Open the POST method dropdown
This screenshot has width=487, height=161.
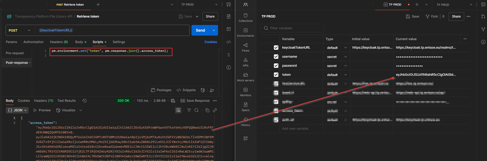(x=20, y=31)
